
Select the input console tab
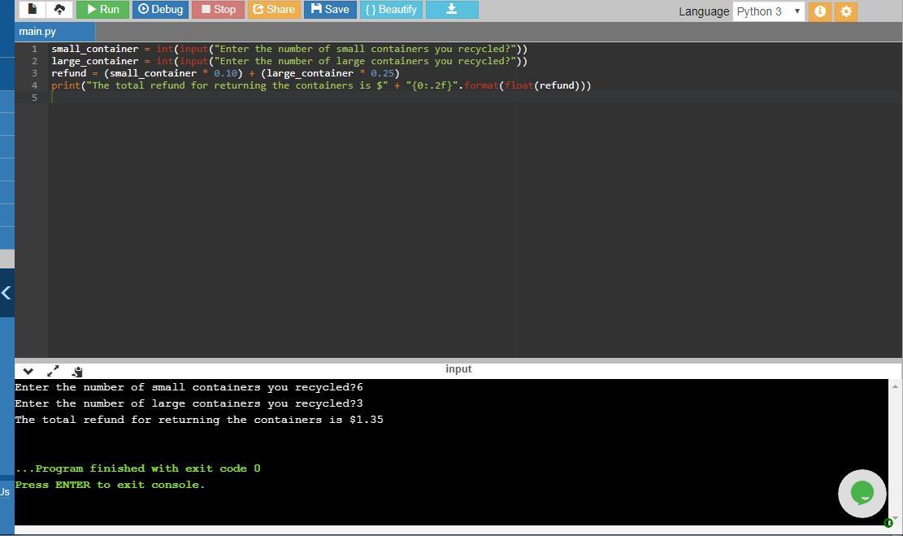[458, 369]
